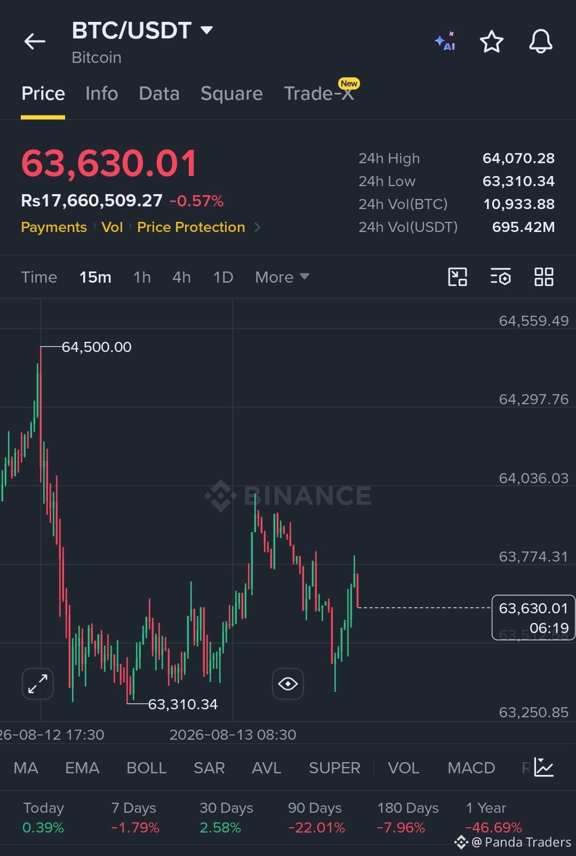Click the 24h Vol(USDT) value 695.42M
Viewport: 576px width, 856px height.
click(x=523, y=227)
